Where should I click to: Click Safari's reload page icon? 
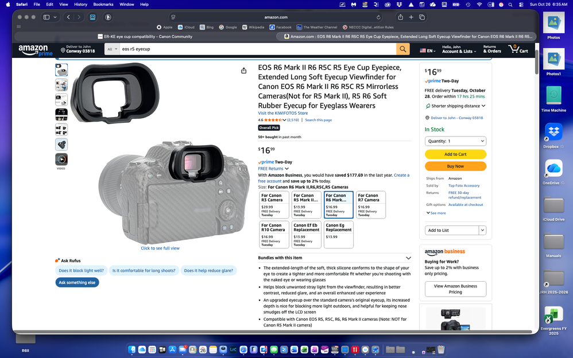coord(378,17)
